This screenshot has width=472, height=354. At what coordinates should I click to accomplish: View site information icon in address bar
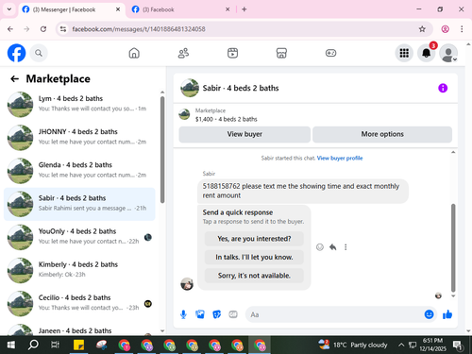63,29
